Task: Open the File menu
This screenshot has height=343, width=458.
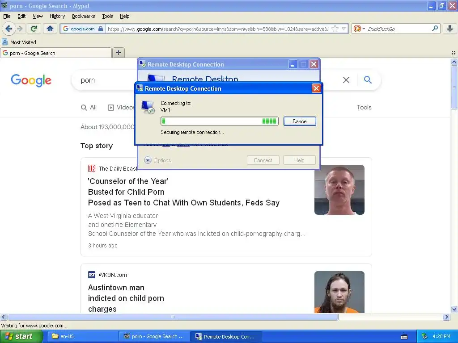Action: tap(7, 17)
